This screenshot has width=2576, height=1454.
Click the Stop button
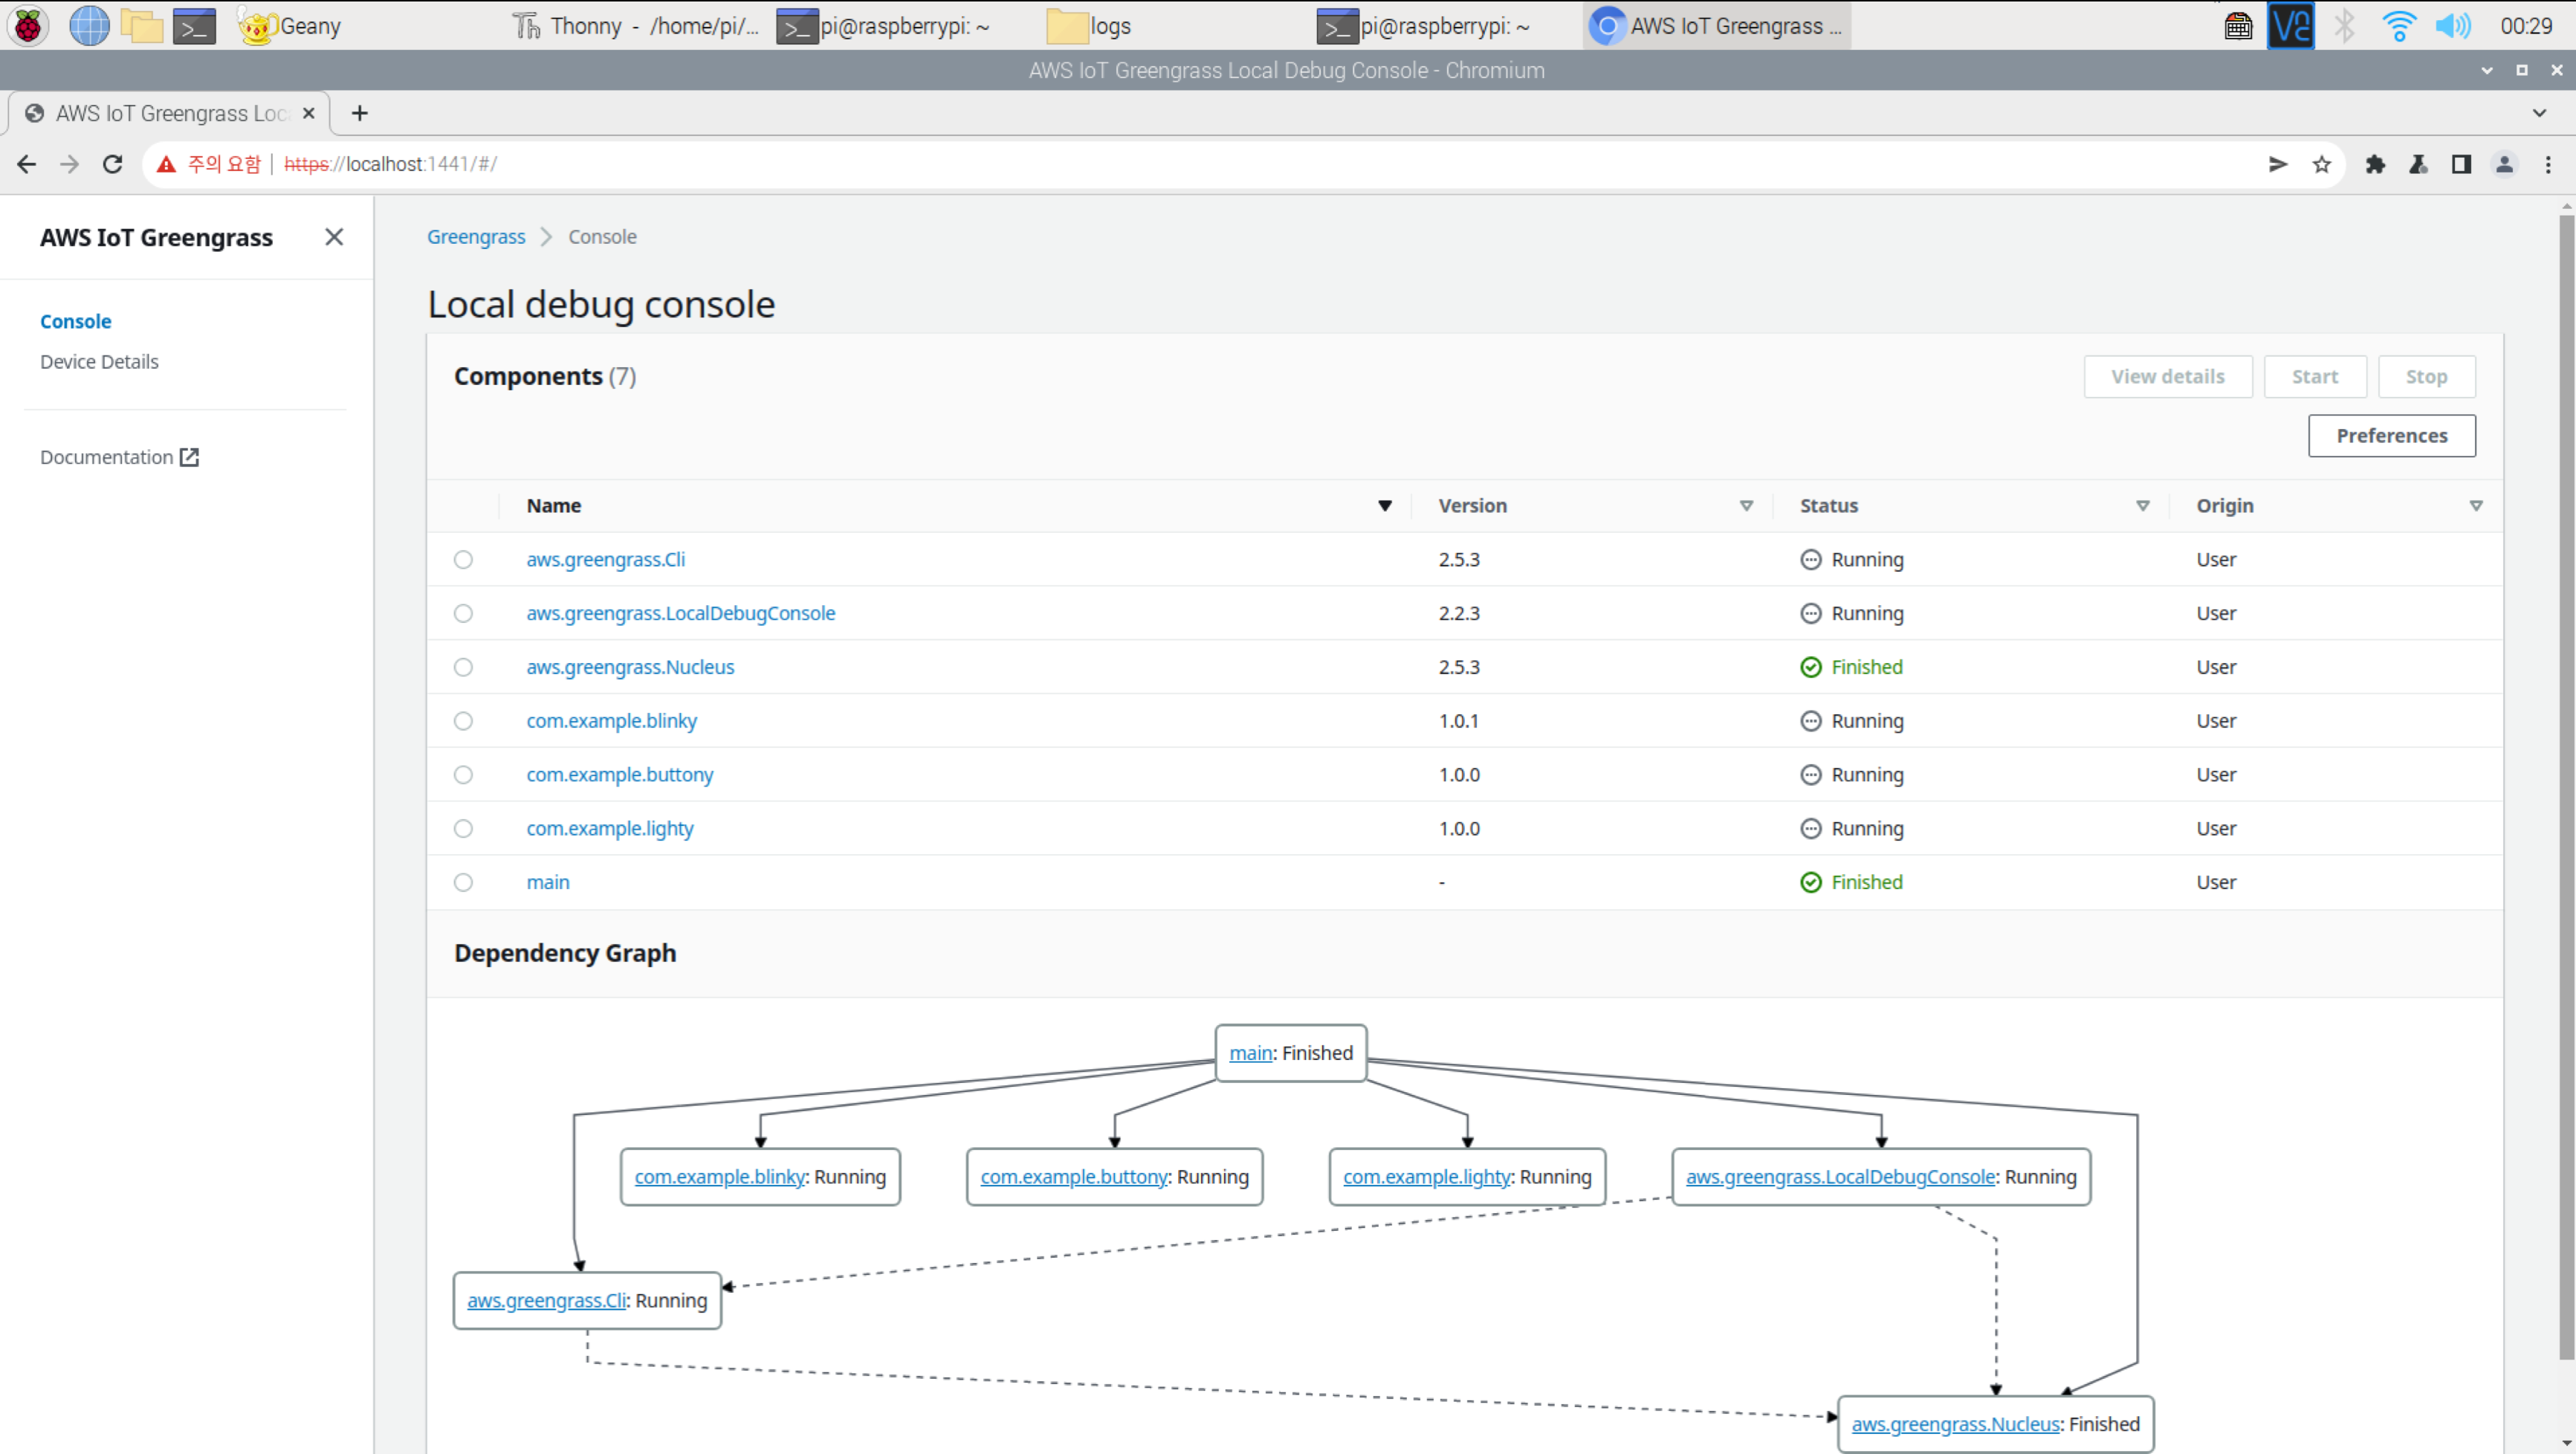click(x=2426, y=376)
